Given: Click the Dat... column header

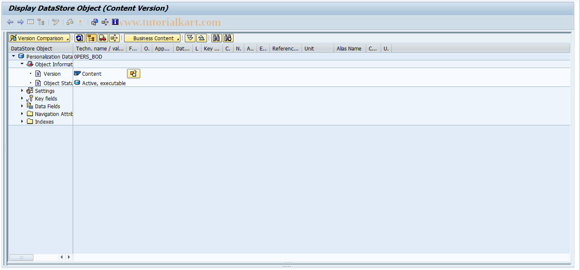Looking at the screenshot, I should 183,48.
